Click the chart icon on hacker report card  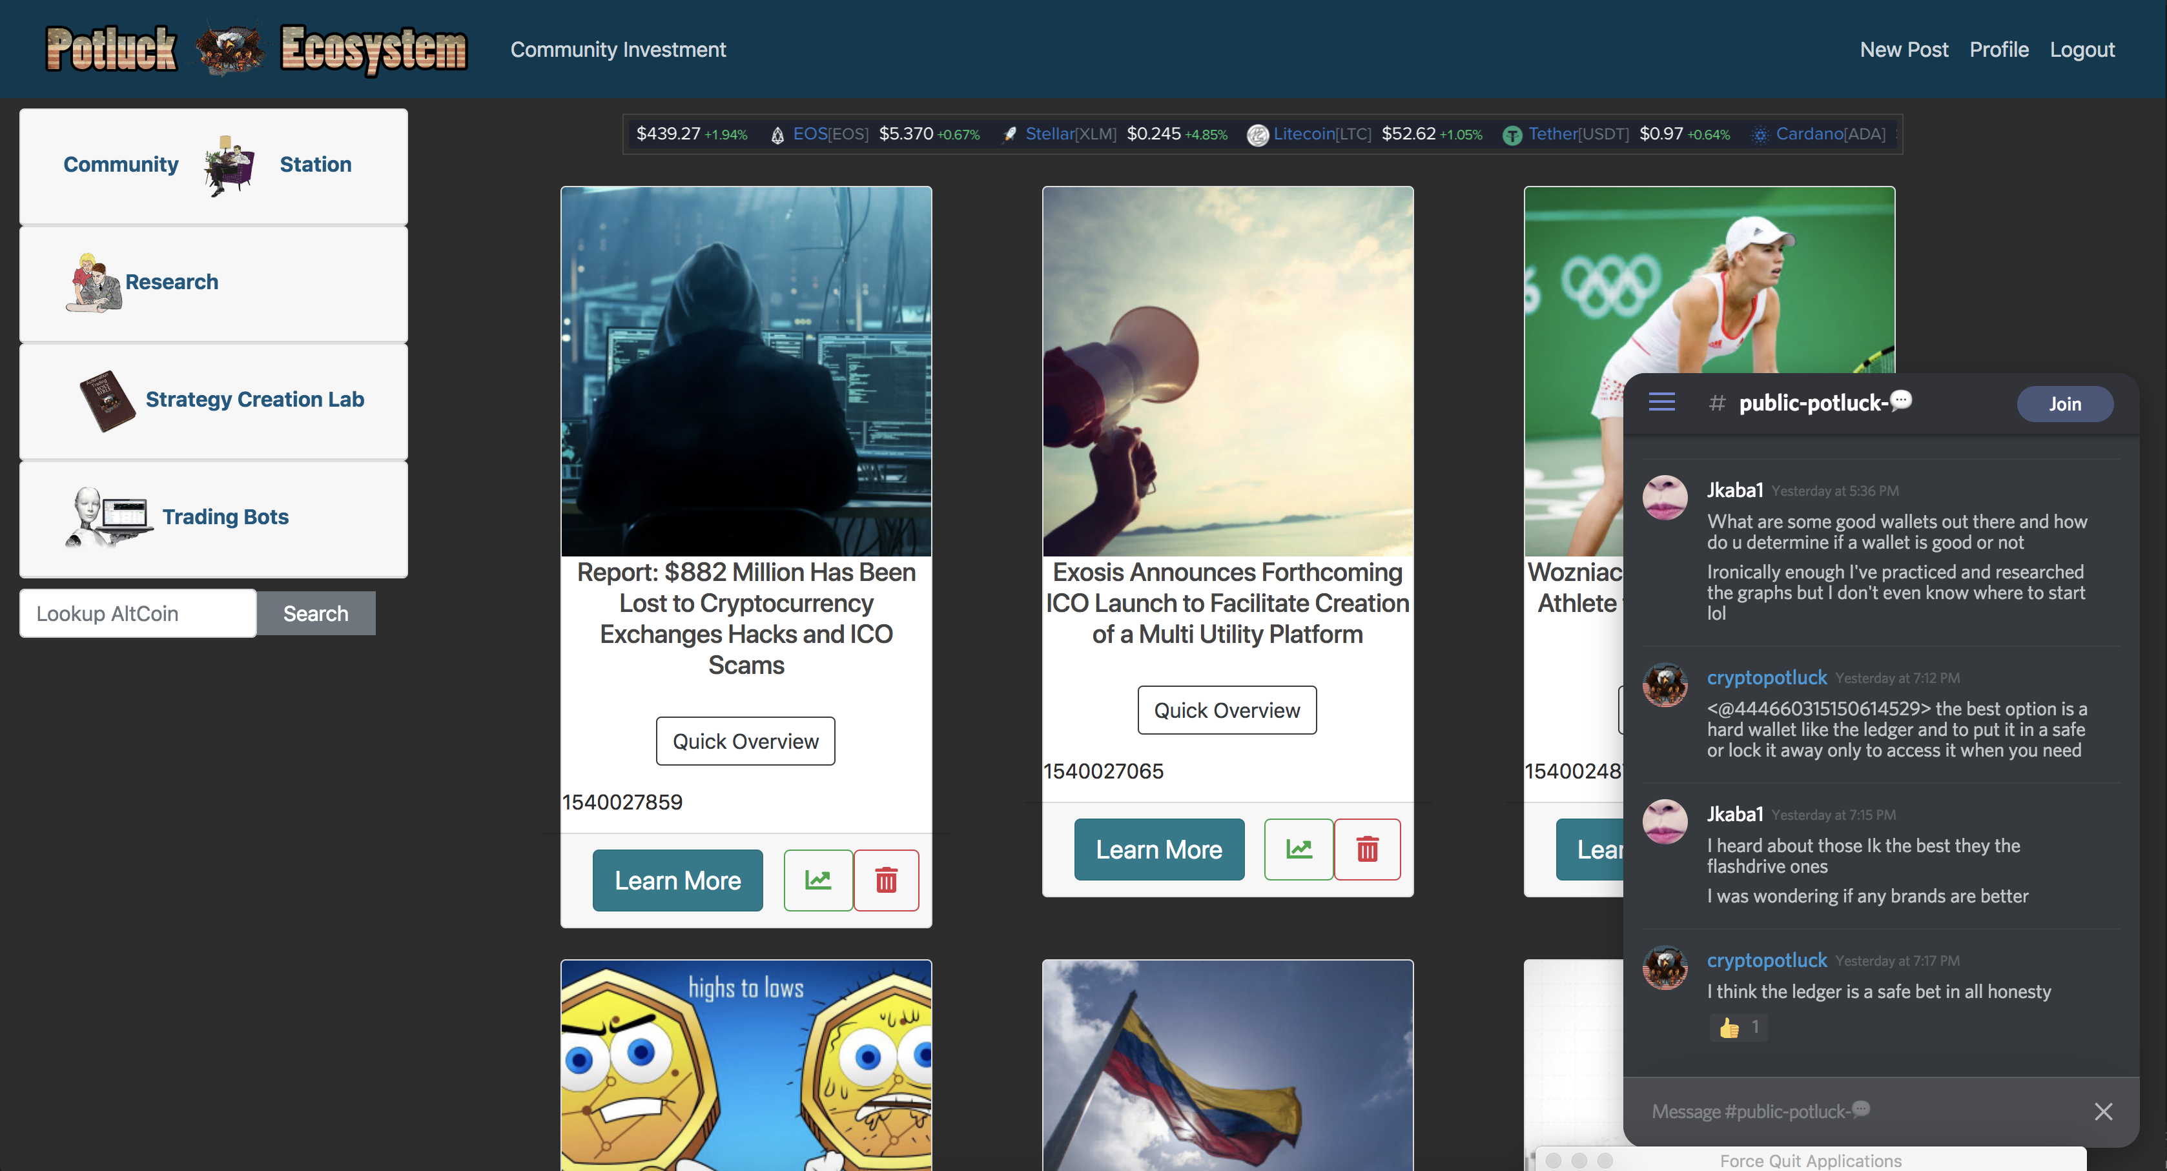[x=817, y=881]
